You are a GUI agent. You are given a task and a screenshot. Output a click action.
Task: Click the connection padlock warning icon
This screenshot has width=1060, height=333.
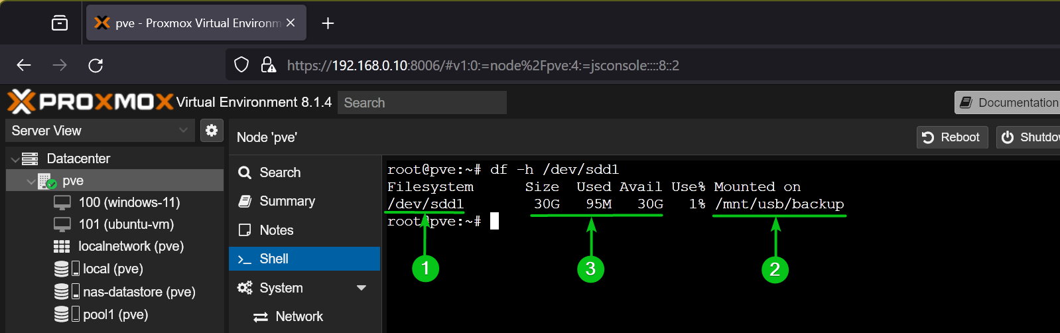268,65
